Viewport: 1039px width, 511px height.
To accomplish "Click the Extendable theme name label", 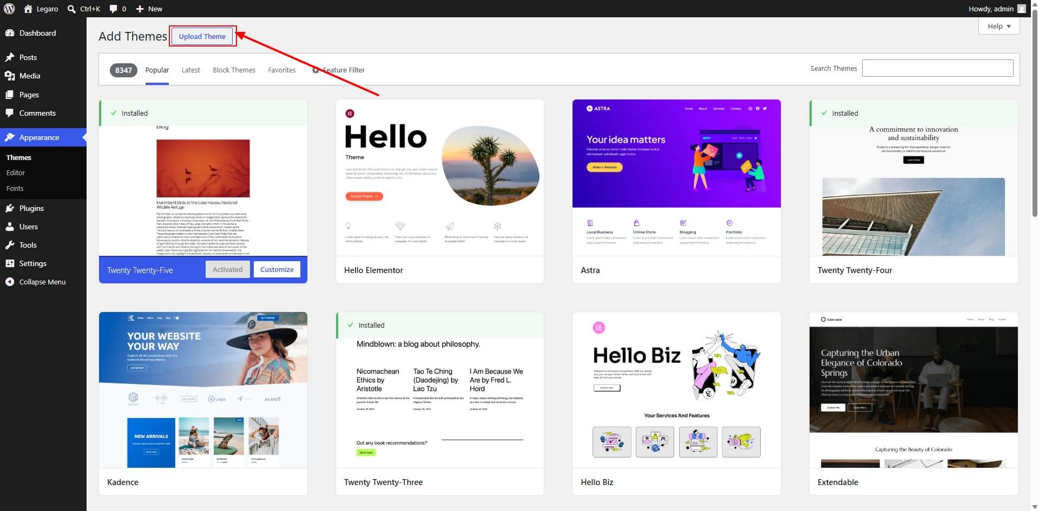I will (838, 482).
